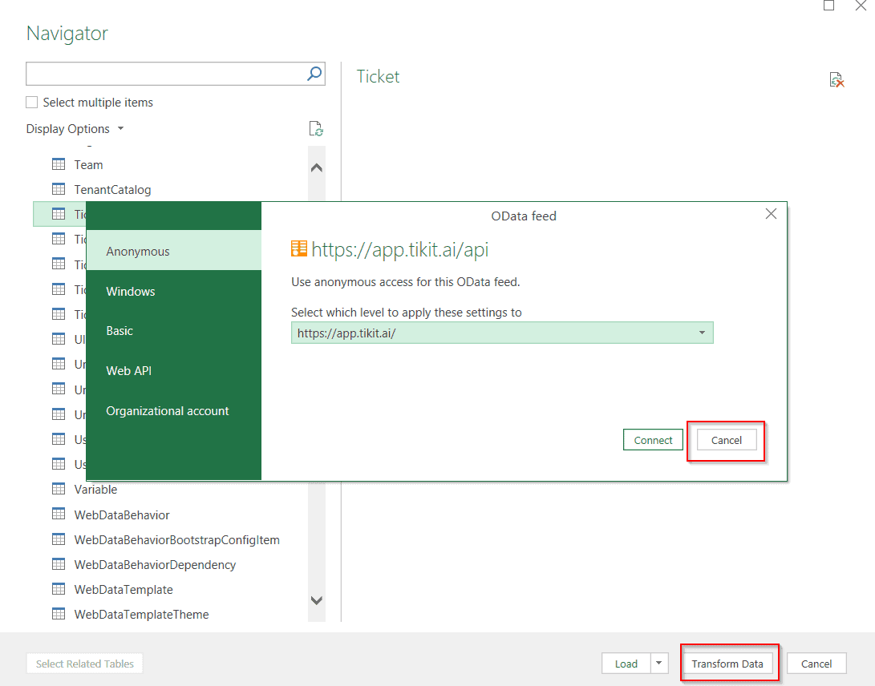Switch to Windows authentication
Image resolution: width=875 pixels, height=686 pixels.
(x=130, y=290)
